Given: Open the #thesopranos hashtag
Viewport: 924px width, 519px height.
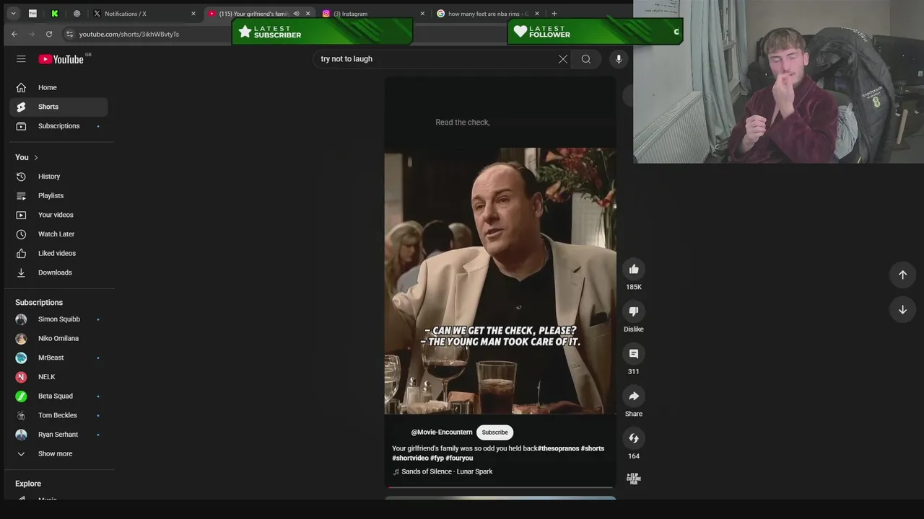Looking at the screenshot, I should point(558,448).
